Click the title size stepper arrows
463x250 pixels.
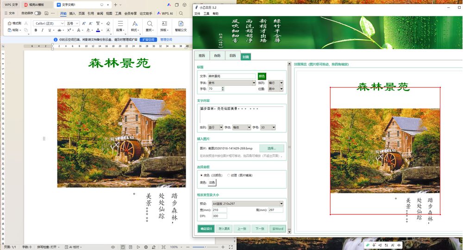click(223, 89)
